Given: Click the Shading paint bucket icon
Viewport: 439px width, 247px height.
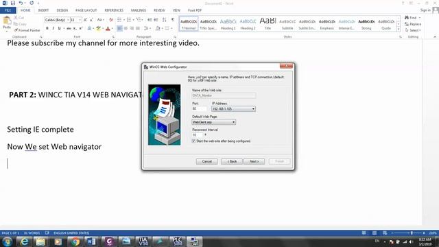Looking at the screenshot, I should click(158, 28).
